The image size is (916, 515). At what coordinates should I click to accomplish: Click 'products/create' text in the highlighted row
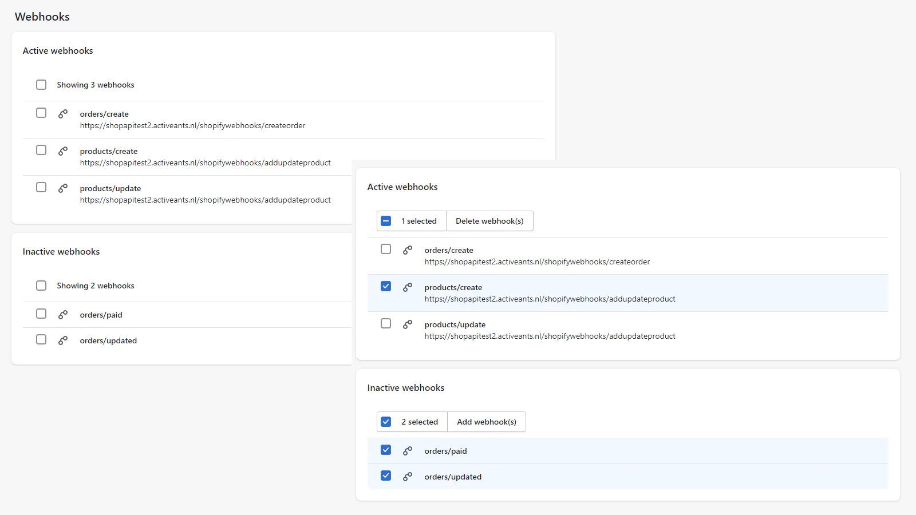[453, 287]
